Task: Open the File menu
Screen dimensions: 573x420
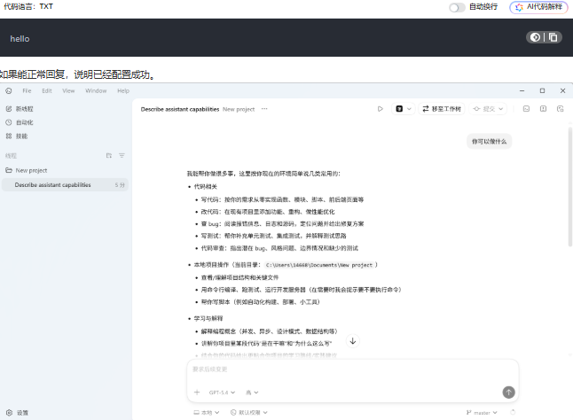Action: click(27, 91)
